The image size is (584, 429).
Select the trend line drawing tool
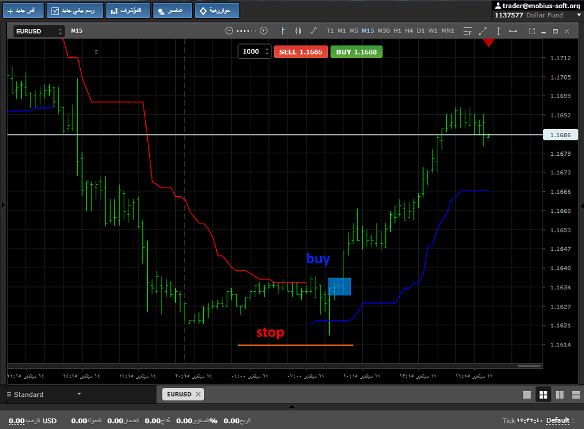(483, 31)
